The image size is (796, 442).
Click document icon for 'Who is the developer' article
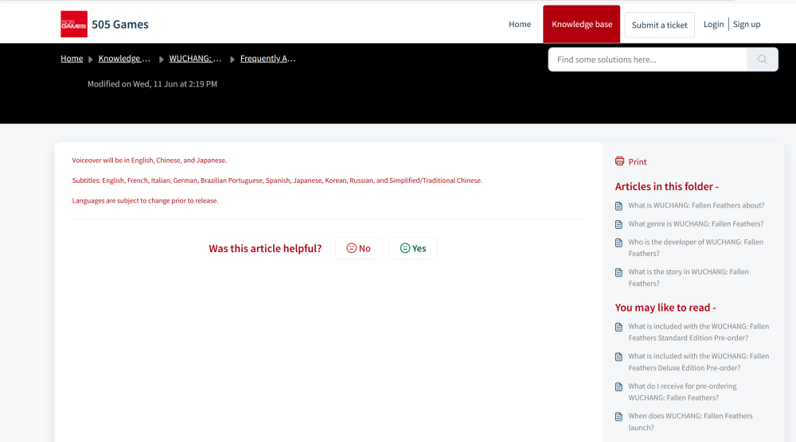click(619, 242)
